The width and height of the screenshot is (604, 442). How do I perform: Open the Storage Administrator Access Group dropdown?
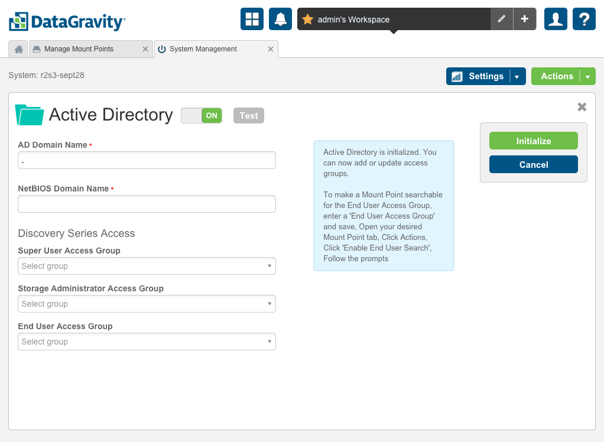pyautogui.click(x=147, y=304)
